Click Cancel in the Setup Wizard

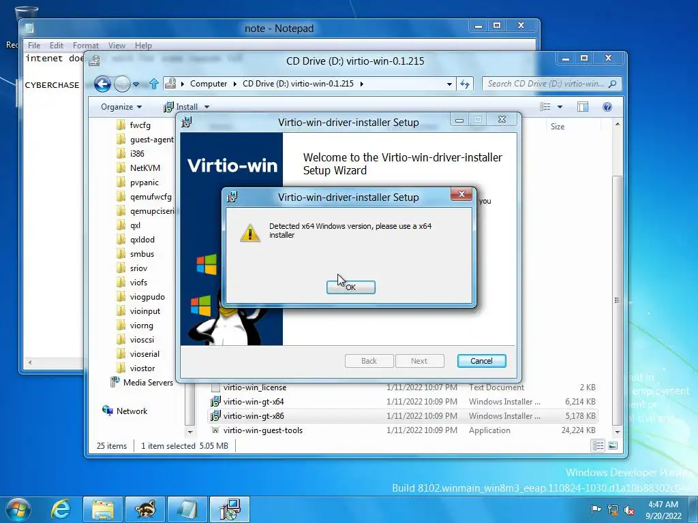(482, 361)
